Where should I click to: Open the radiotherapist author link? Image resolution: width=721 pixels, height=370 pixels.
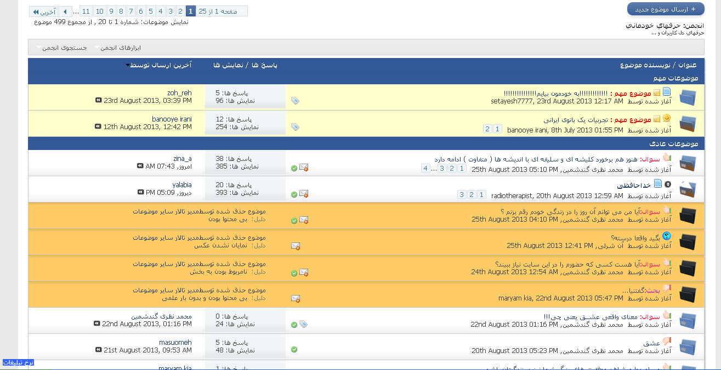click(513, 195)
